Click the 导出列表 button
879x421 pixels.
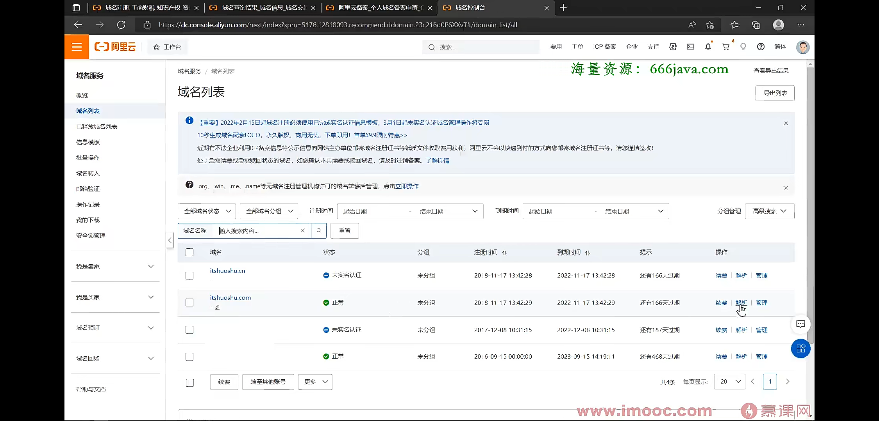pos(775,93)
